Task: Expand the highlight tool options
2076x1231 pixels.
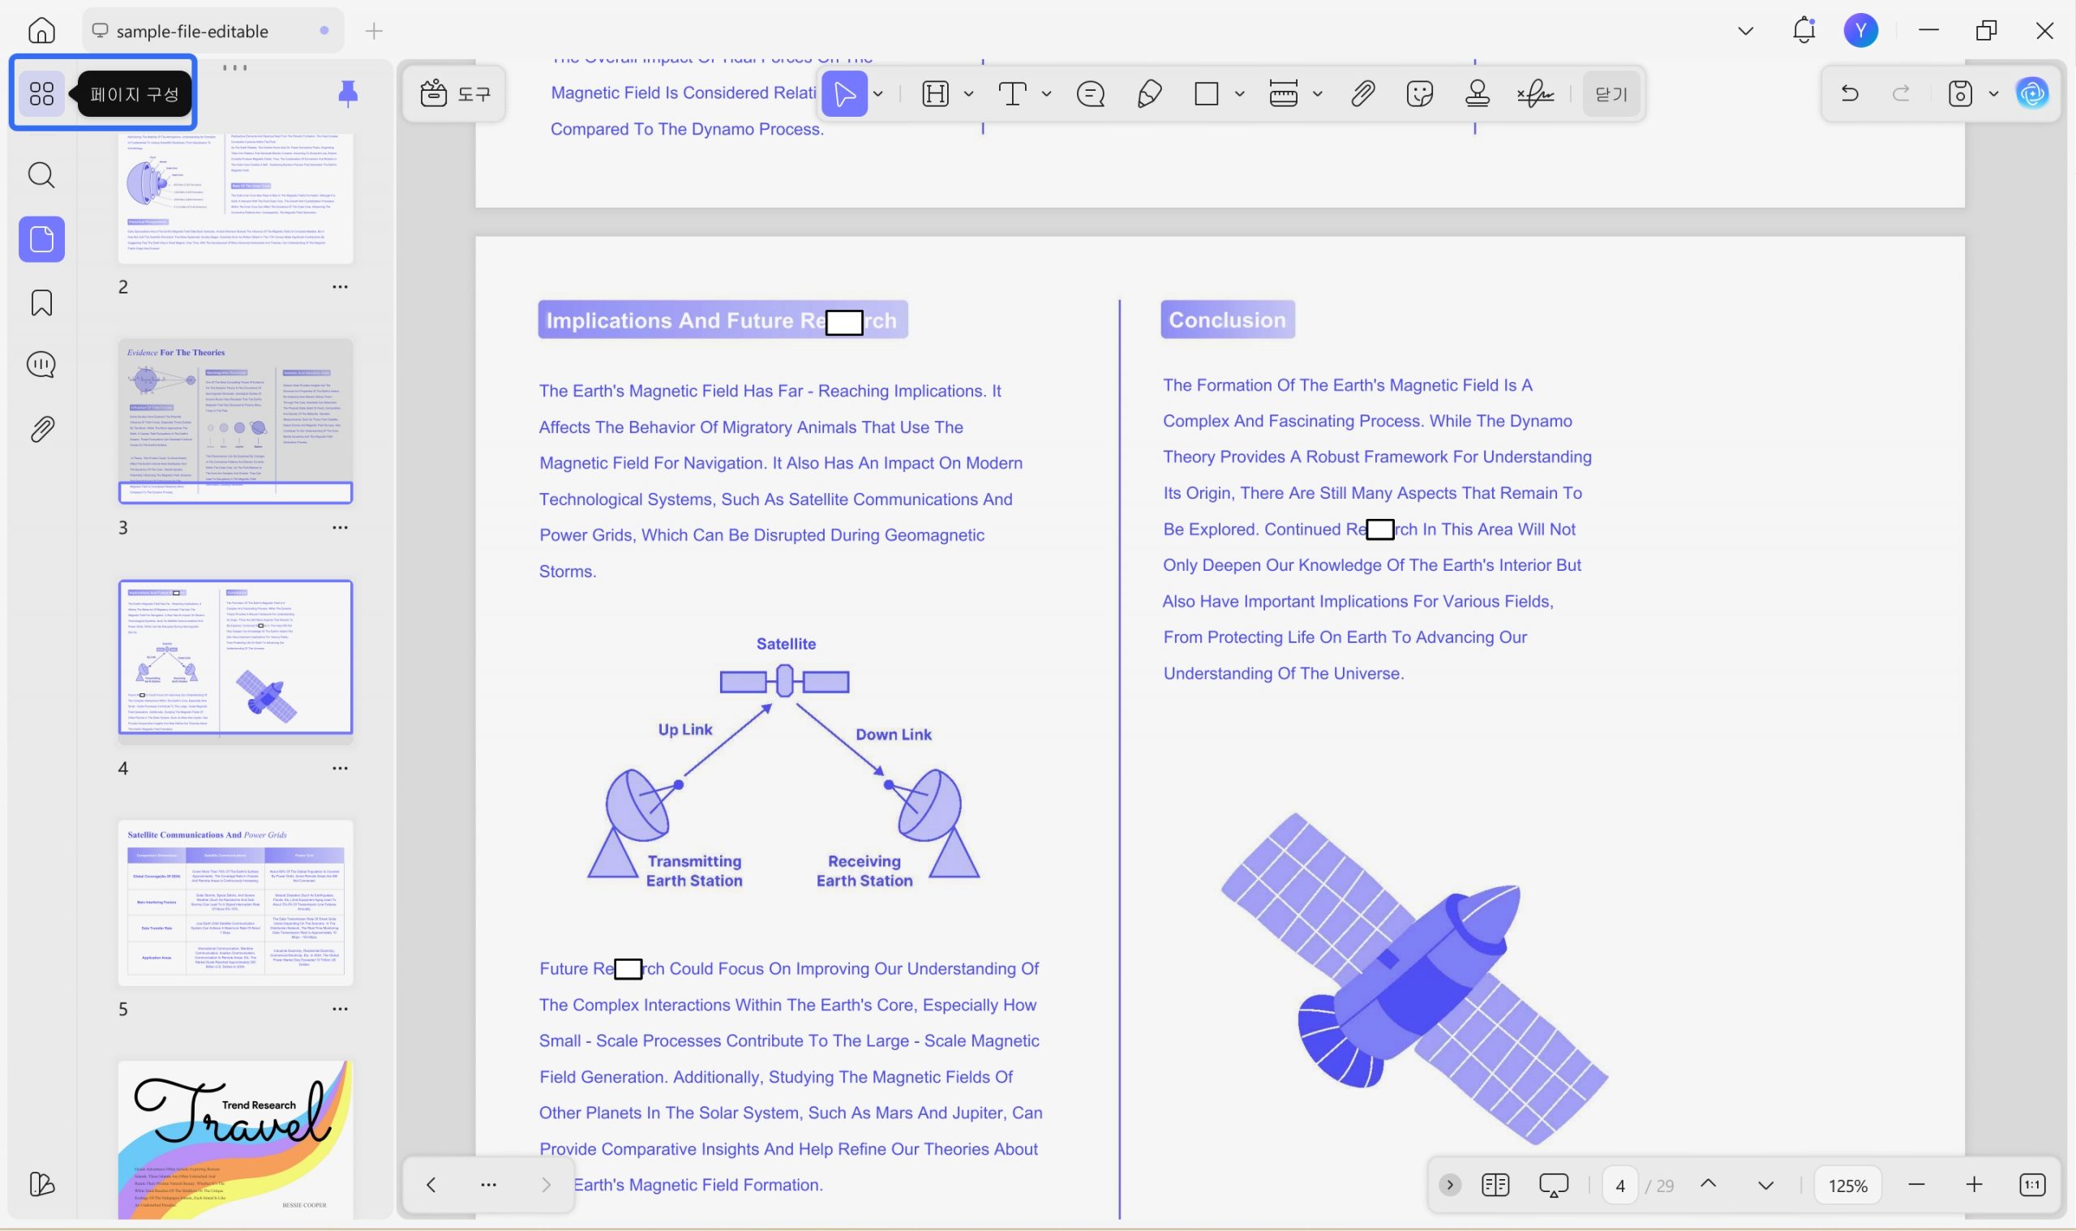Action: (x=969, y=94)
